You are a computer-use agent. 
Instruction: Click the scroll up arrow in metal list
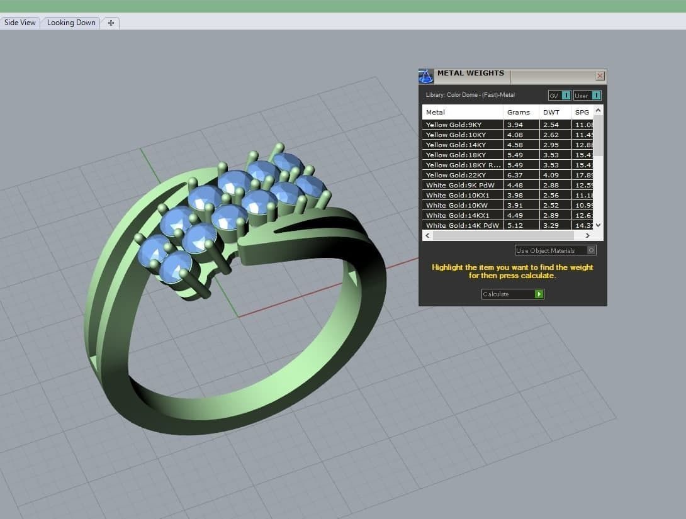[598, 111]
